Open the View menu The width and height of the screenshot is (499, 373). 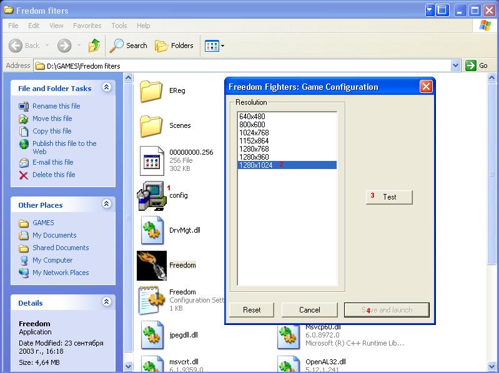(x=56, y=26)
